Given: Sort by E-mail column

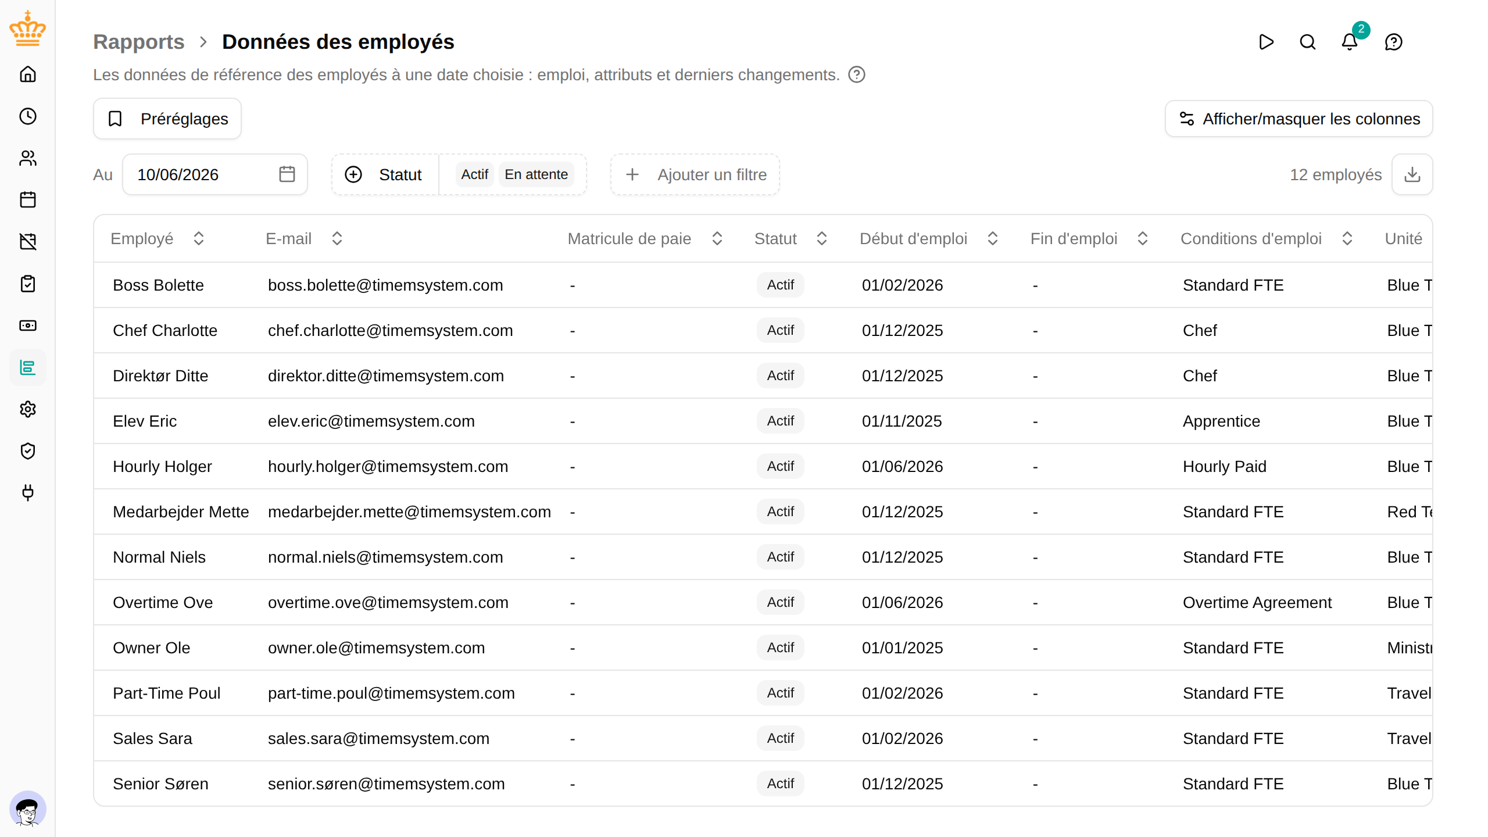Looking at the screenshot, I should pyautogui.click(x=337, y=239).
